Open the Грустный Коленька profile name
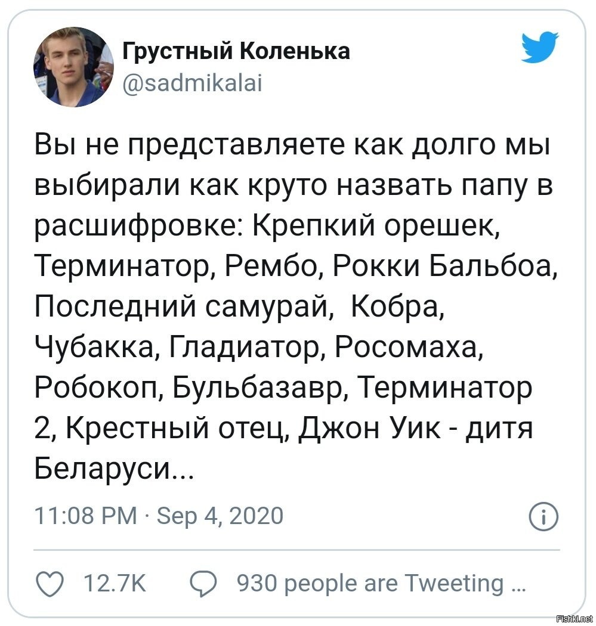The height and width of the screenshot is (626, 596). pyautogui.click(x=236, y=52)
